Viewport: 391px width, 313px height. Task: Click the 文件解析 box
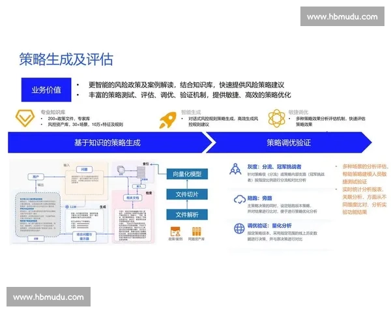[x=187, y=215]
